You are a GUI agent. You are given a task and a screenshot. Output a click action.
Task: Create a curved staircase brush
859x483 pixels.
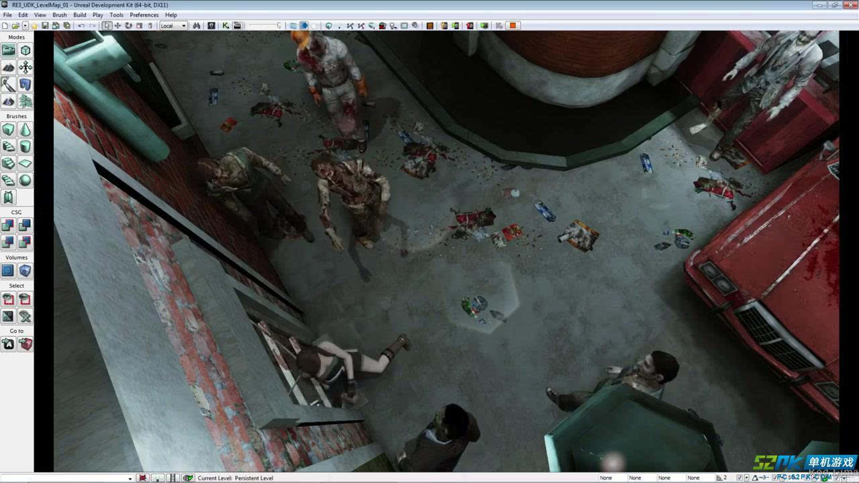8,146
